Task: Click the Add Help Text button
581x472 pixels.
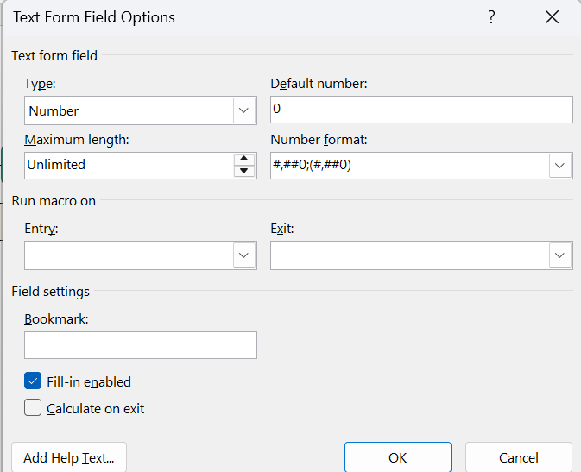Action: [x=69, y=457]
